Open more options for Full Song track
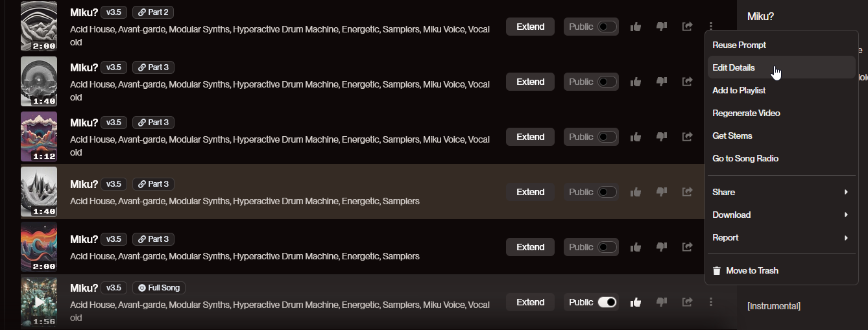Screen dimensions: 868x330 coord(712,302)
